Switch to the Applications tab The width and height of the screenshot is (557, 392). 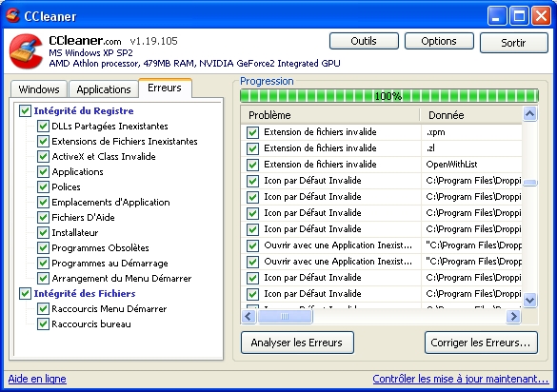(104, 89)
